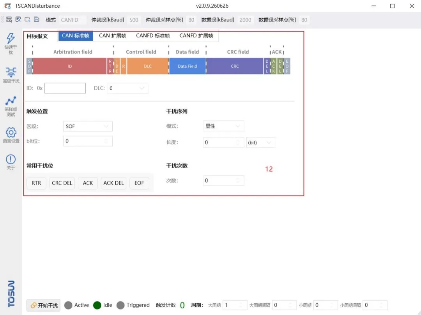421x315 pixels.
Task: Click the ID hex input field
Action: pyautogui.click(x=65, y=88)
